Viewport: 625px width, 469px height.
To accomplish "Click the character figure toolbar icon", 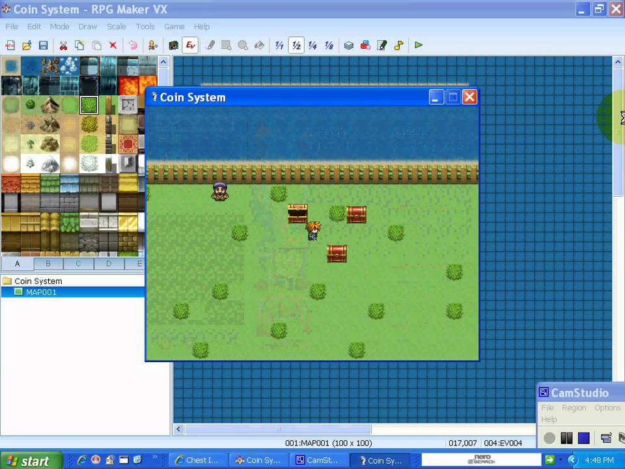I will coord(153,45).
